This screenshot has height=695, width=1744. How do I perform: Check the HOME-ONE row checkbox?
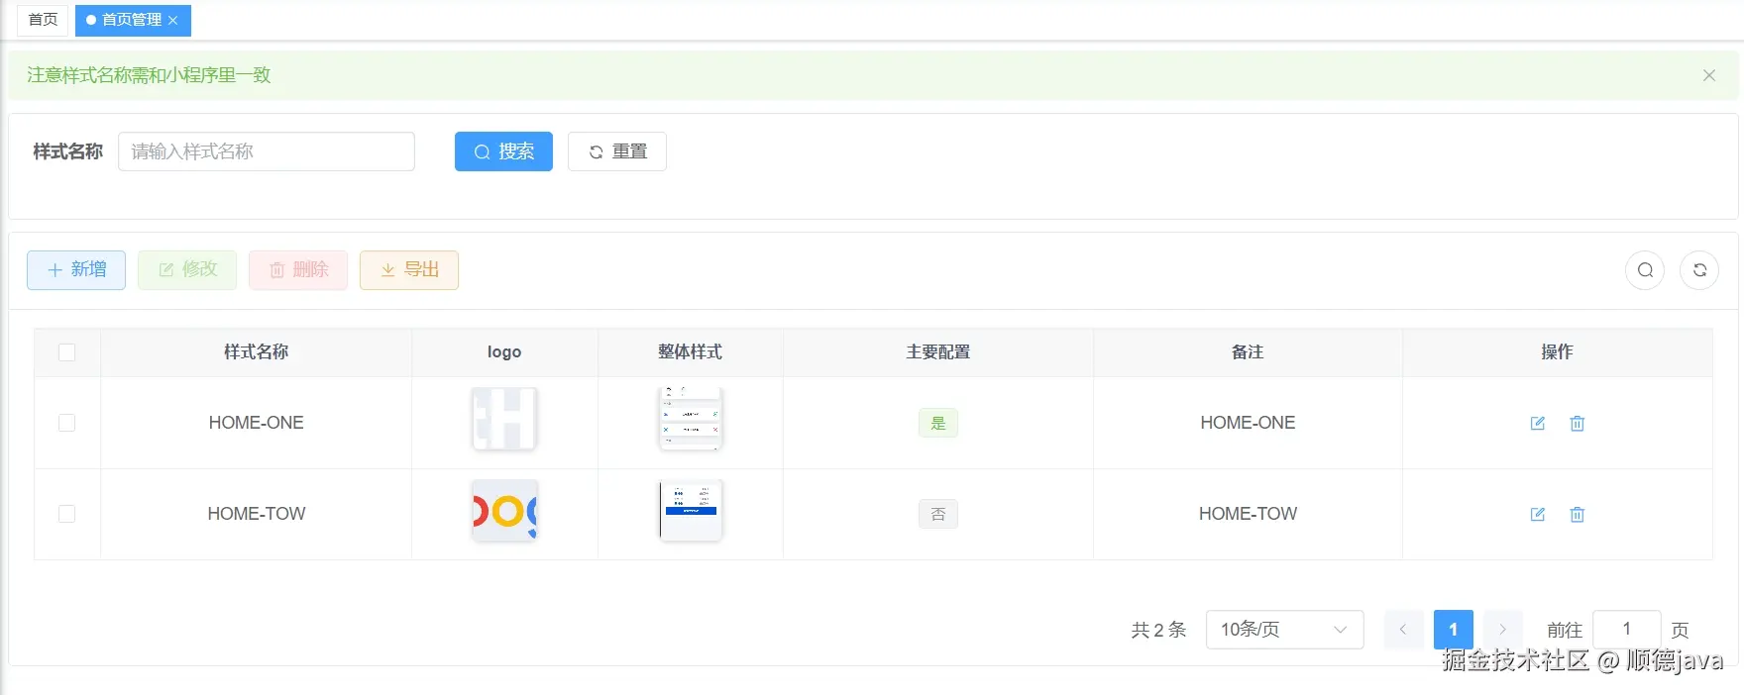pyautogui.click(x=67, y=423)
